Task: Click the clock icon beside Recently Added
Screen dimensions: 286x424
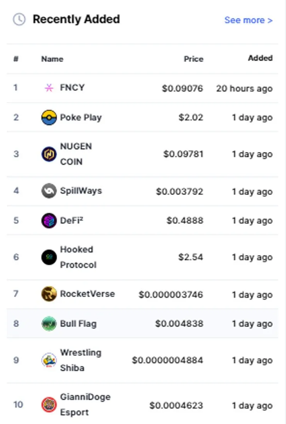Action: tap(19, 19)
